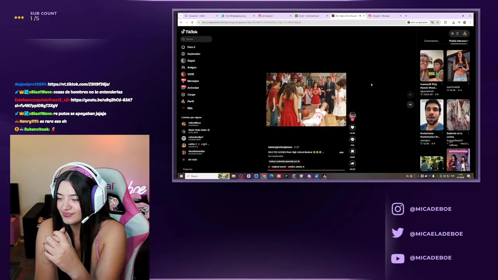
Task: Click Abrir en aplicación button
Action: pos(417,23)
